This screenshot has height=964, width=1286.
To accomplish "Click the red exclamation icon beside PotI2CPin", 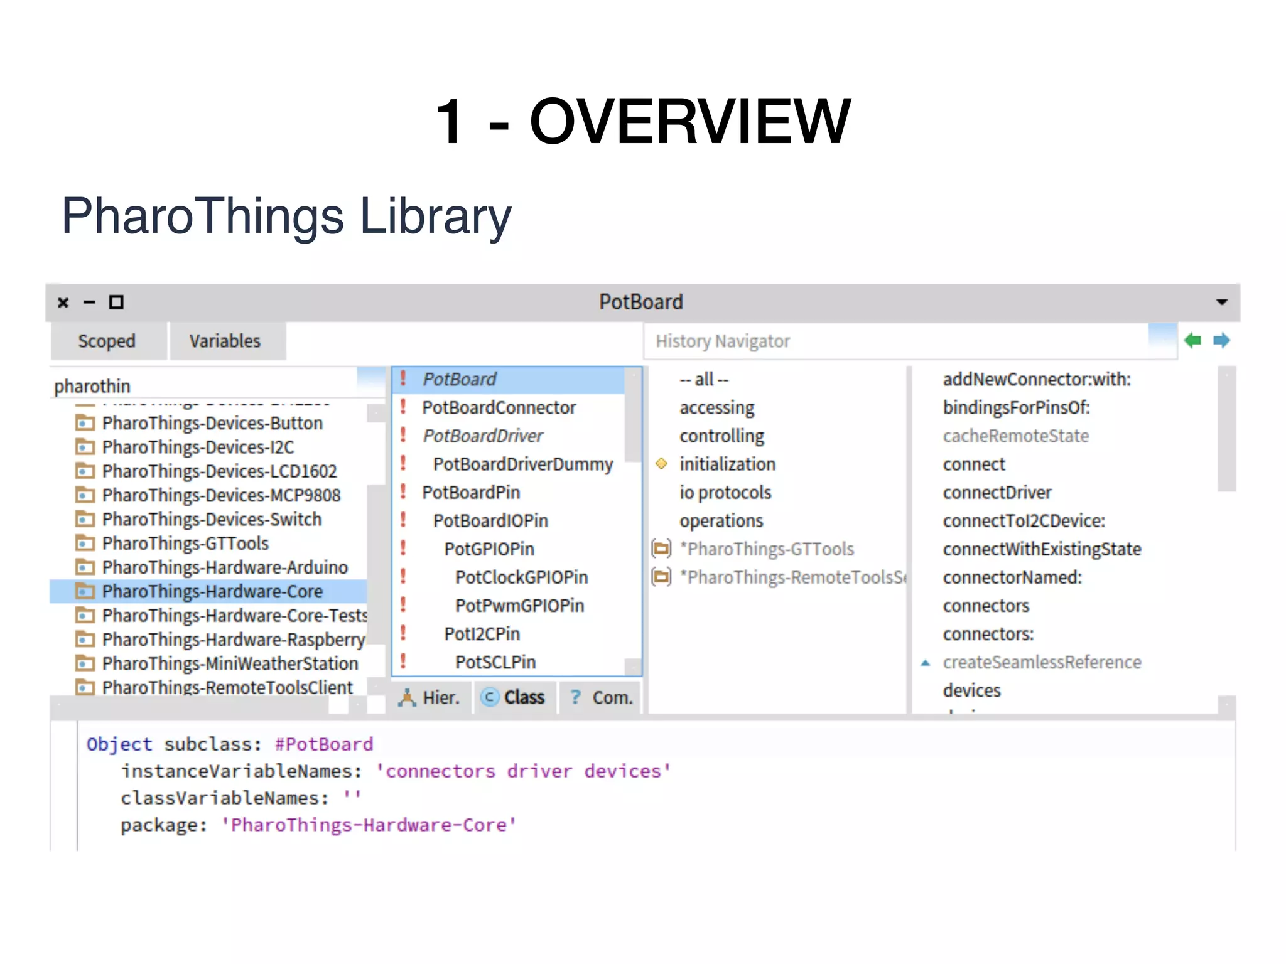I will pyautogui.click(x=403, y=633).
